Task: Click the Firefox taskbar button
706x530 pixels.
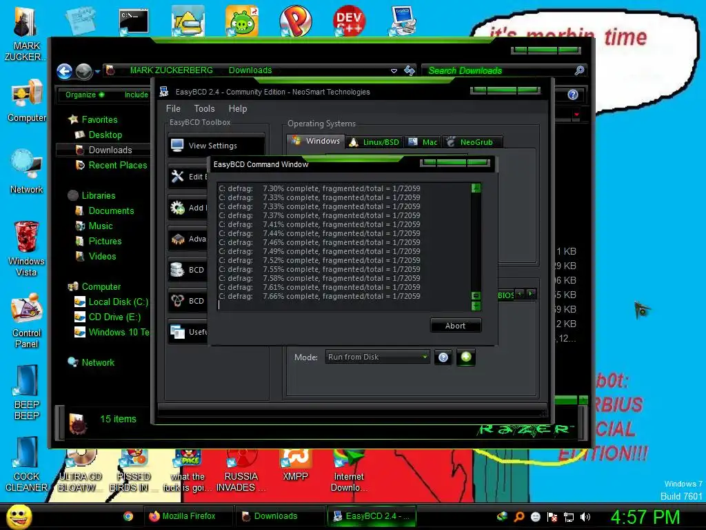Action: tap(188, 516)
